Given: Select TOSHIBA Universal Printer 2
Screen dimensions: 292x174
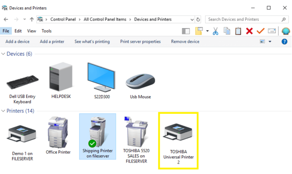Looking at the screenshot, I should coord(178,141).
